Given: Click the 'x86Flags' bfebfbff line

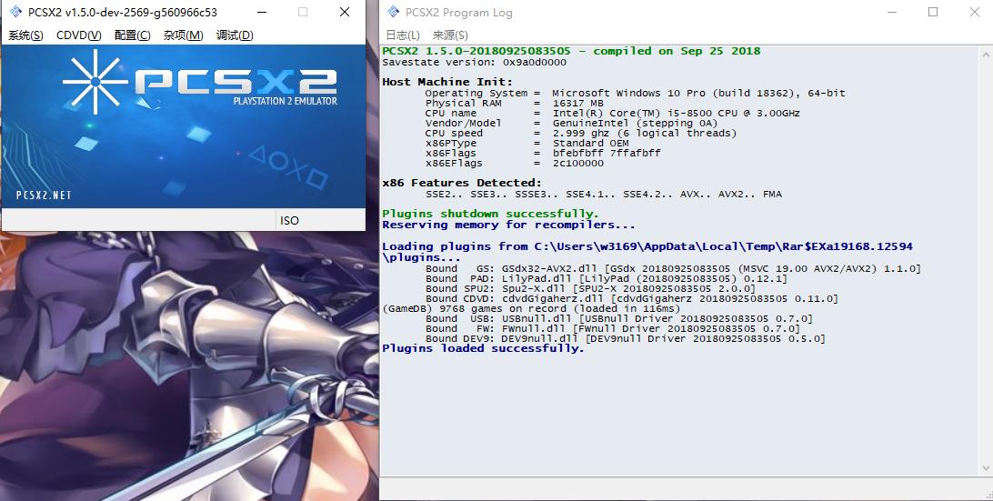Looking at the screenshot, I should pos(543,153).
